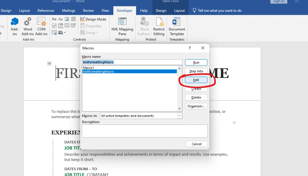Open control Properties
This screenshot has width=308, height=176.
[x=91, y=26]
